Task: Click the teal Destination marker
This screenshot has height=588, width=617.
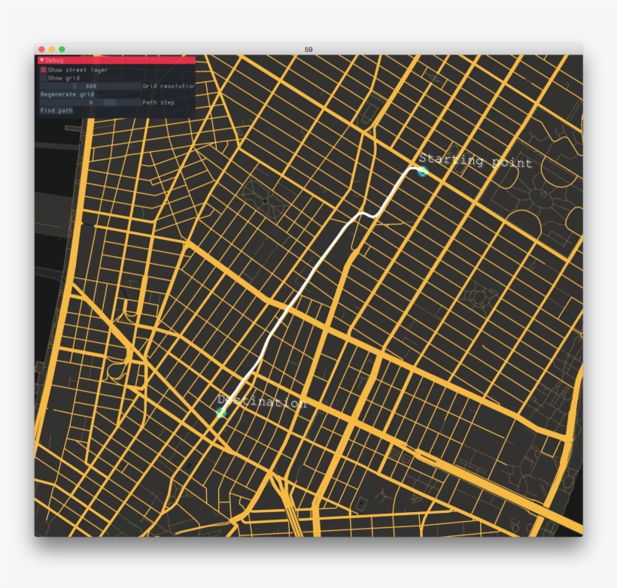Action: [221, 412]
